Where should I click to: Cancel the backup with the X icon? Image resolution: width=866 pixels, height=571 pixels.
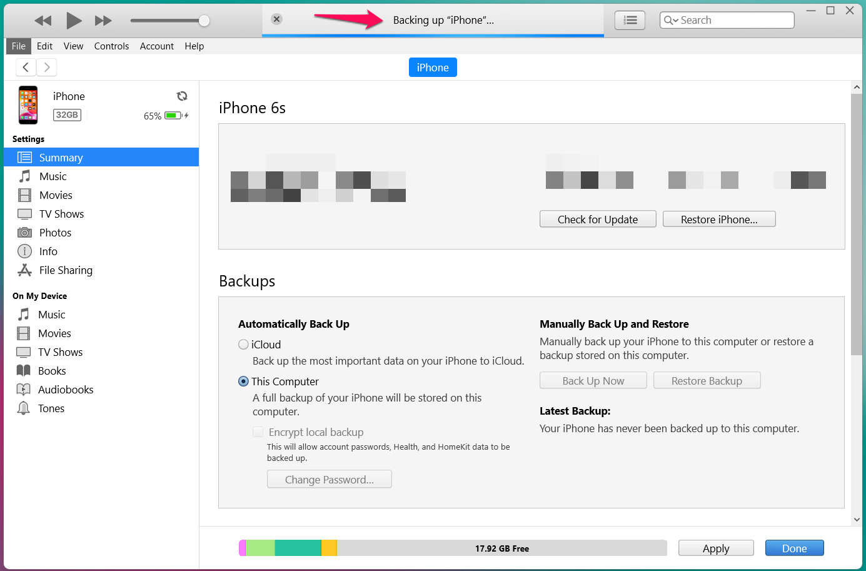pos(276,19)
